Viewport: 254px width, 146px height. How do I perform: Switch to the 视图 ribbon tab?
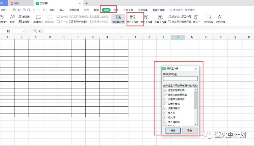tap(116, 10)
